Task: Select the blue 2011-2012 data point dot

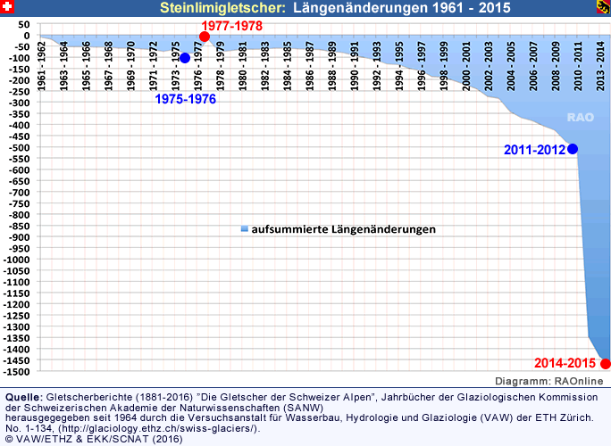Action: coord(573,149)
